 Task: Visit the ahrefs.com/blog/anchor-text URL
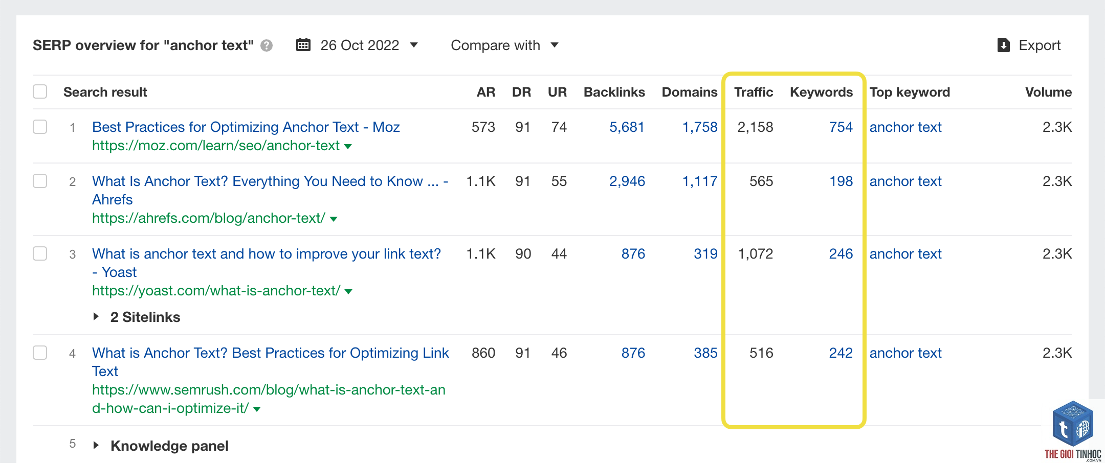click(x=209, y=218)
